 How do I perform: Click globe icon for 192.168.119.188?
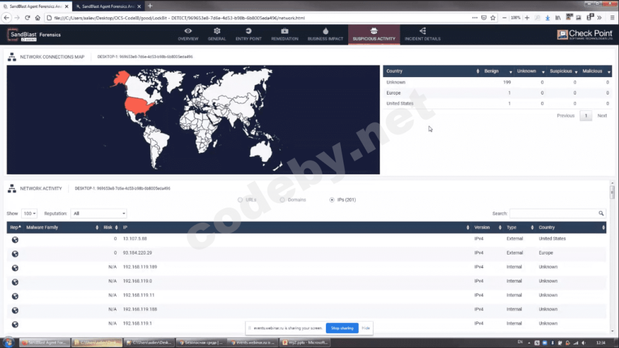pos(15,311)
